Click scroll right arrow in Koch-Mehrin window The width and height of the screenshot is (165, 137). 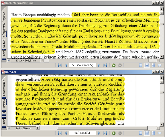[158, 60]
